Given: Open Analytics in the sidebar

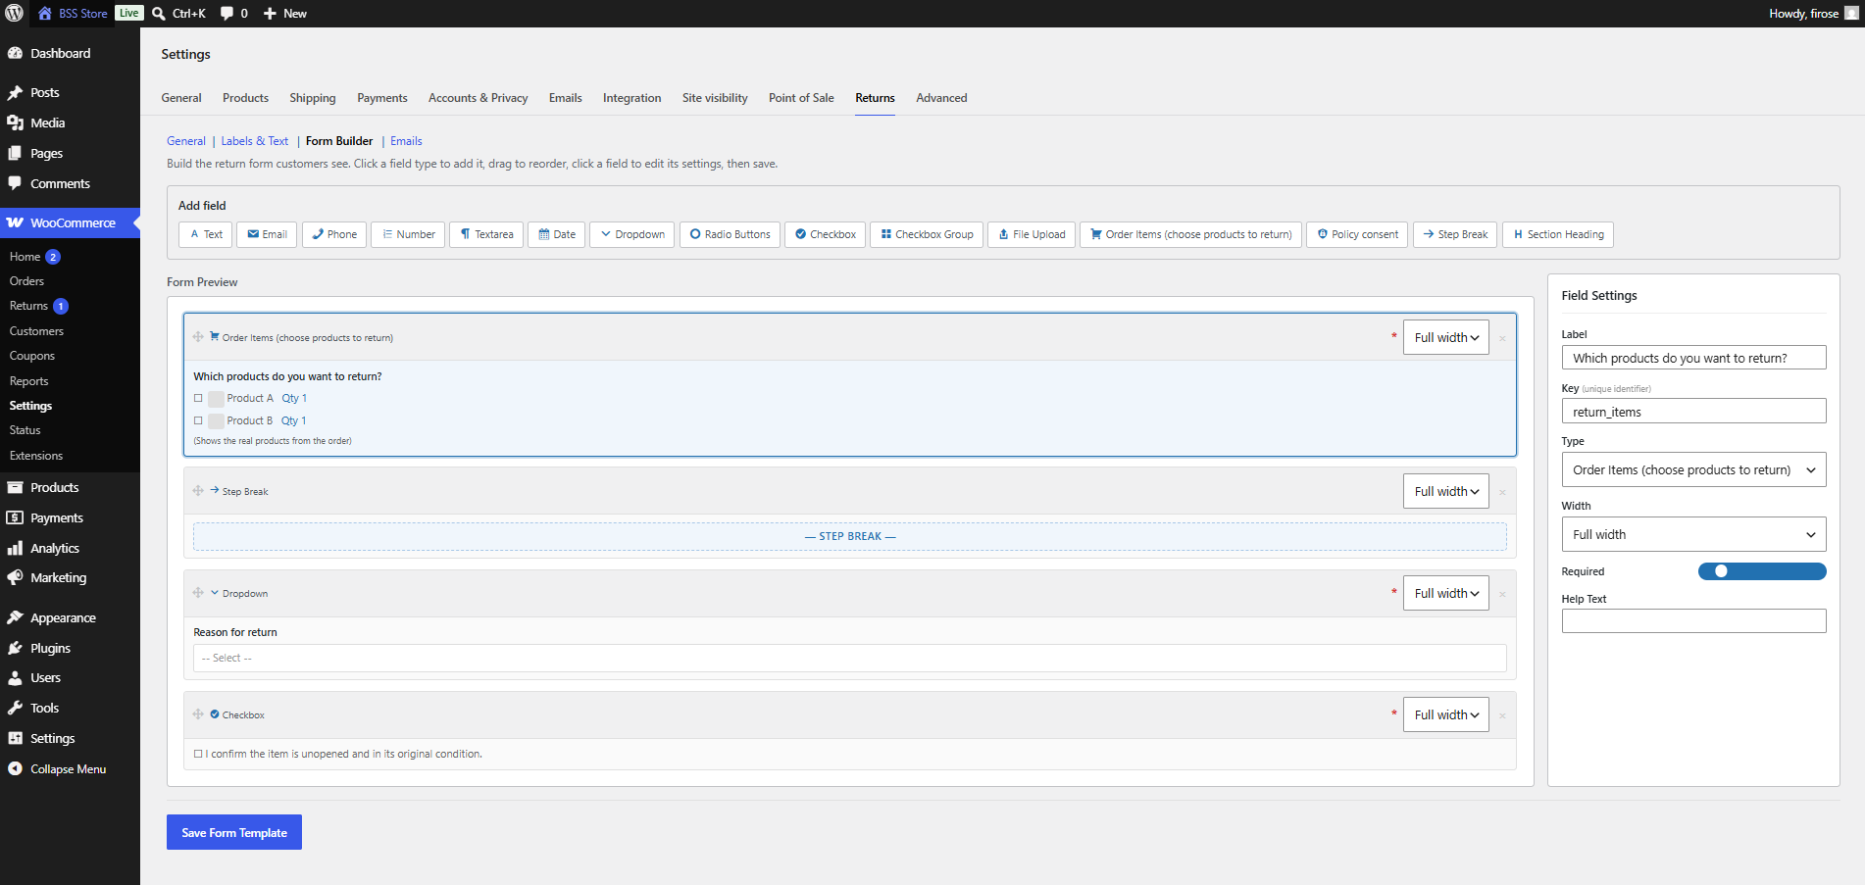Looking at the screenshot, I should (x=70, y=548).
